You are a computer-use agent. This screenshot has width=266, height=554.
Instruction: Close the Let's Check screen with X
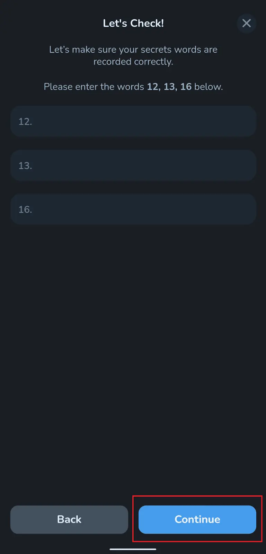[x=246, y=23]
